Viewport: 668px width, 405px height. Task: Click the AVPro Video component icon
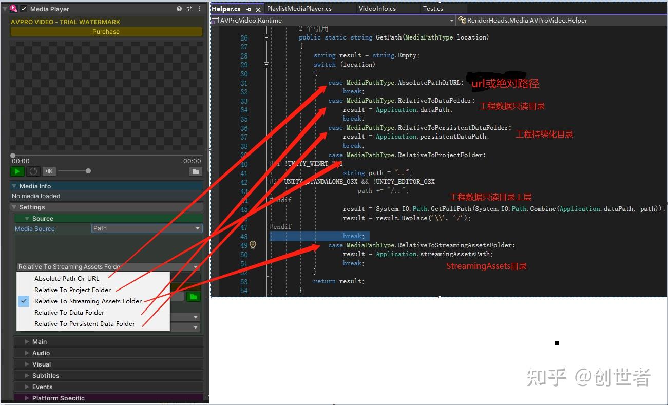[x=13, y=9]
